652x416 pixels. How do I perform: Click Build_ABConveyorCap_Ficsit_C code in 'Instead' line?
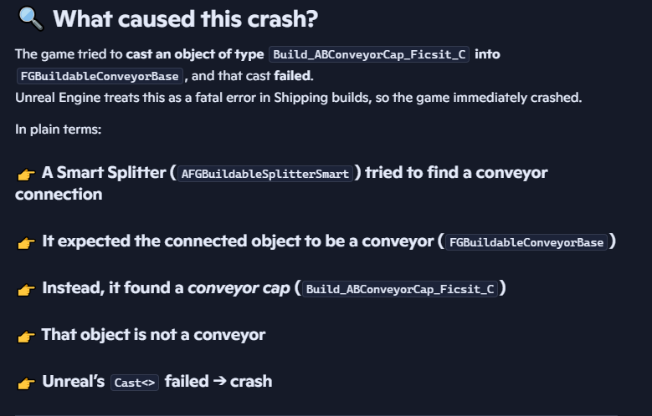coord(400,290)
